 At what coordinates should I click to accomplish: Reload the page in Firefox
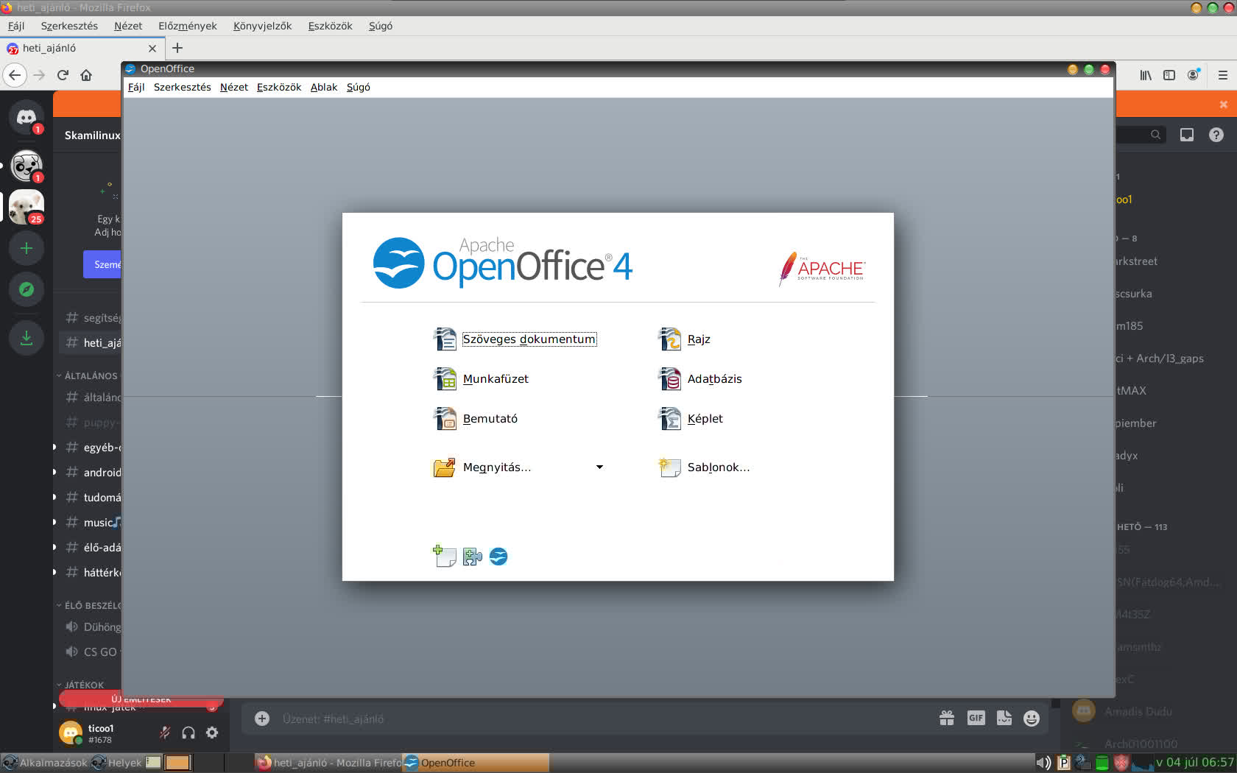tap(63, 75)
